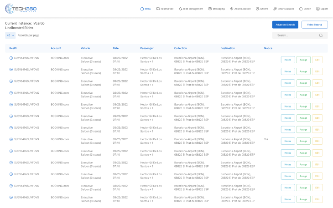Click the Collection column header

(x=180, y=48)
